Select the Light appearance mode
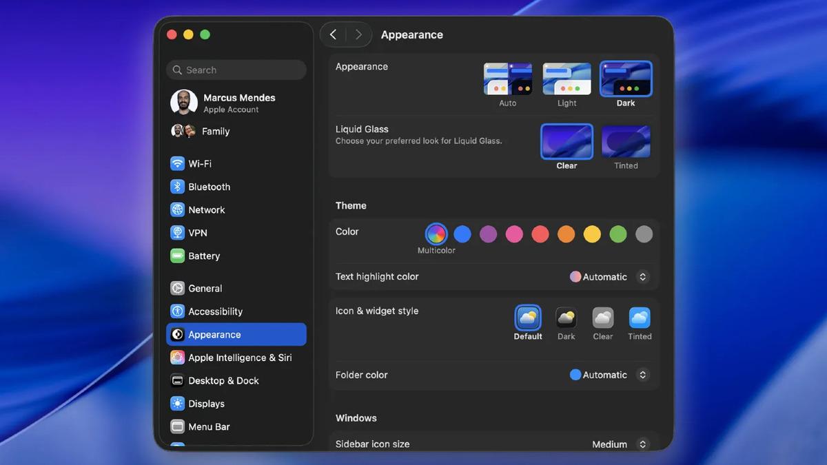 coord(566,79)
